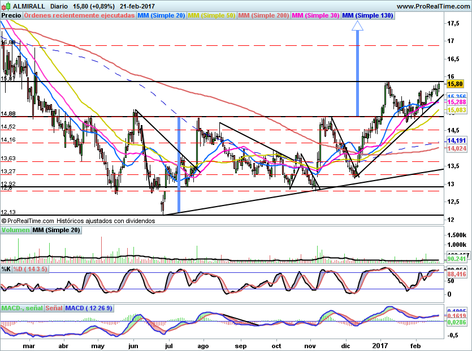This screenshot has height=351, width=472.
Task: Click the 1.000k volume axis value
Action: [457, 245]
